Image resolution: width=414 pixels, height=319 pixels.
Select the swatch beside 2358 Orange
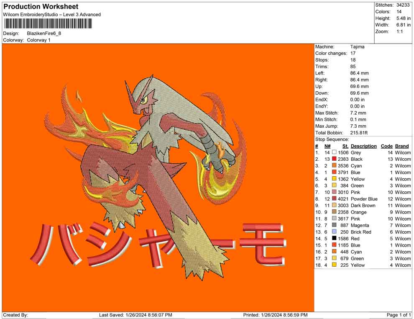click(x=334, y=212)
